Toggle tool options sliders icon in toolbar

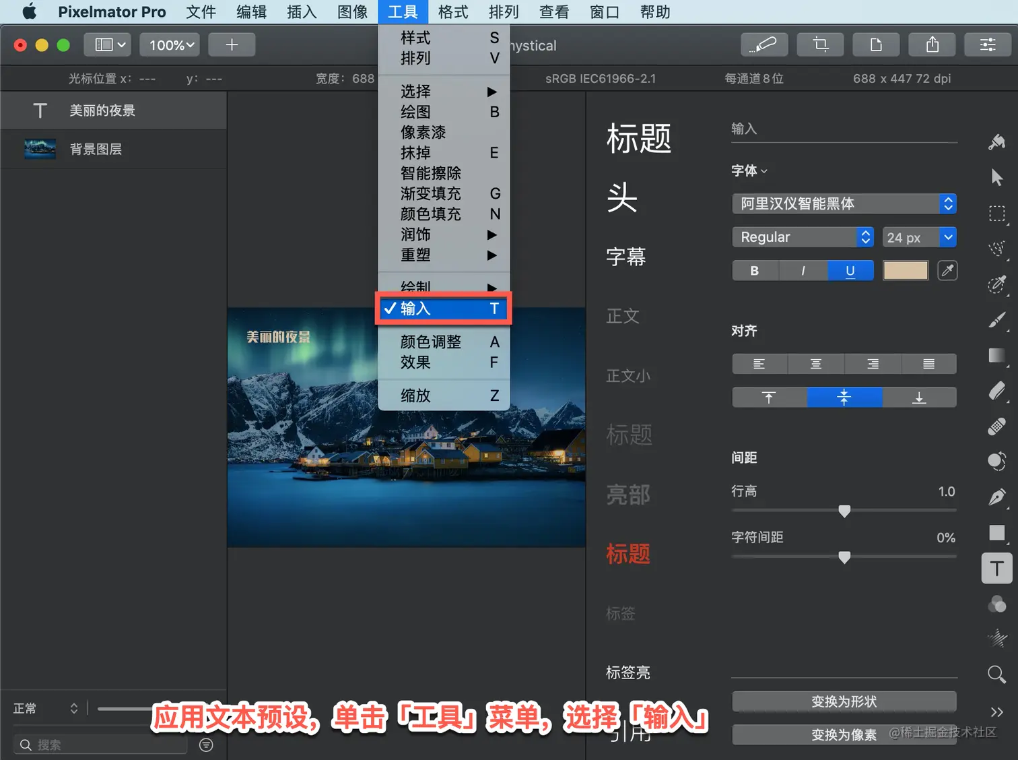point(988,44)
